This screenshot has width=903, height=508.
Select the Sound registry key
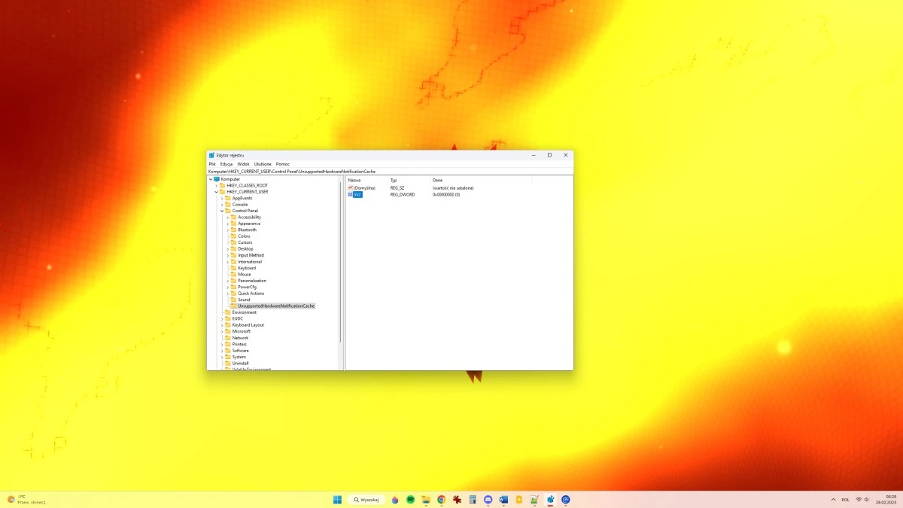click(x=244, y=299)
